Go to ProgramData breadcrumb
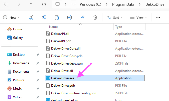Screen dimensions: 169x101 (123, 4)
